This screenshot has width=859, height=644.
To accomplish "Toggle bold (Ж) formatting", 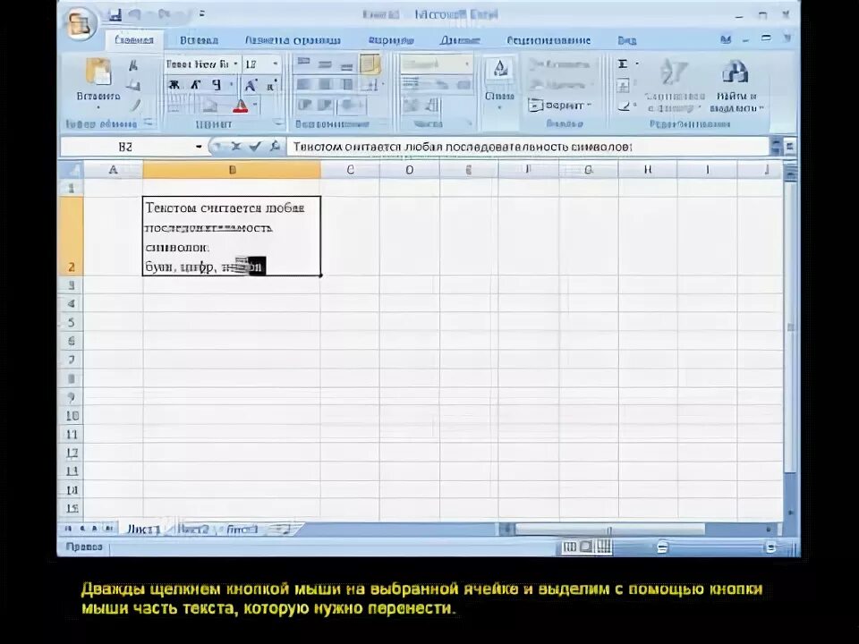I will click(174, 85).
